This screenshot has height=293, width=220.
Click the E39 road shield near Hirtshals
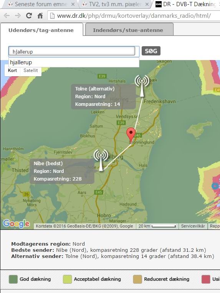click(x=102, y=76)
